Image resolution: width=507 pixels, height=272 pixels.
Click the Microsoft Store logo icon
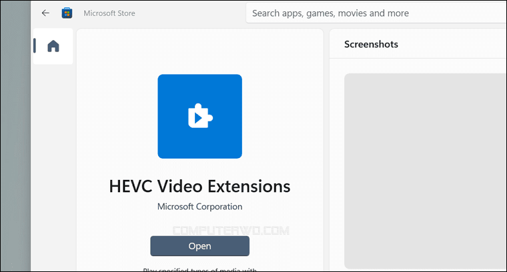(67, 13)
